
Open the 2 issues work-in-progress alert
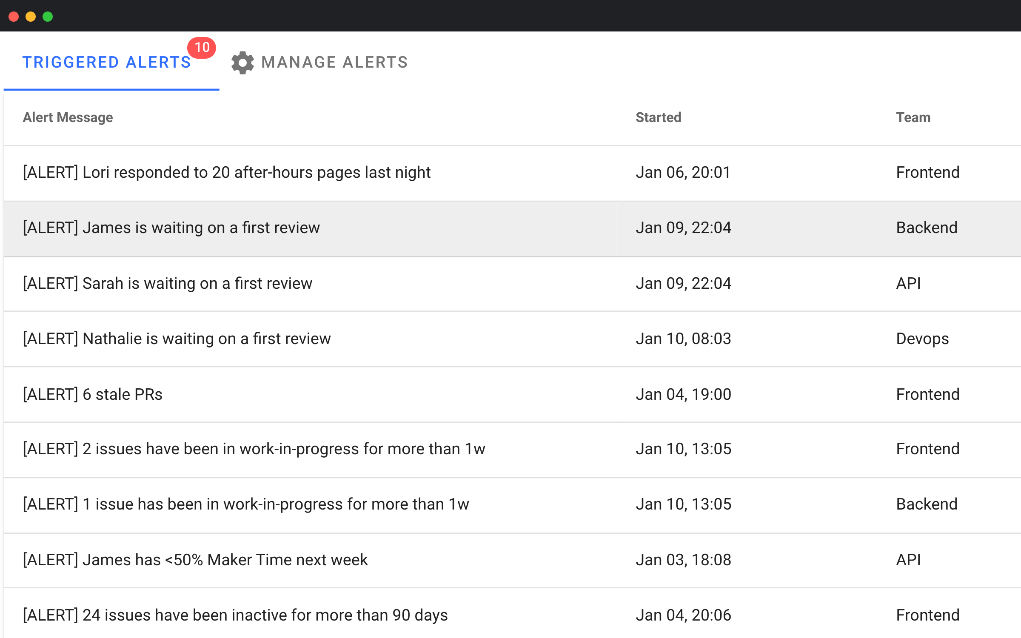click(254, 449)
